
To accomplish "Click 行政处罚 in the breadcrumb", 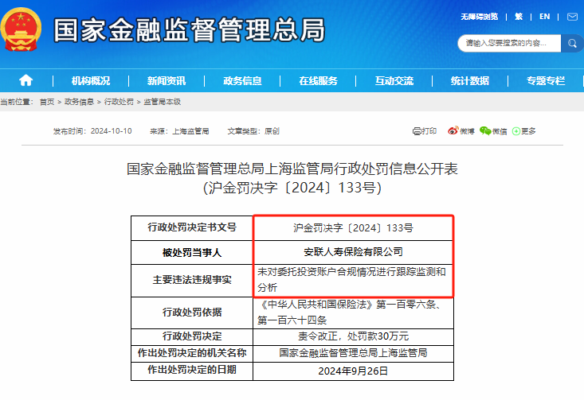I will click(119, 102).
